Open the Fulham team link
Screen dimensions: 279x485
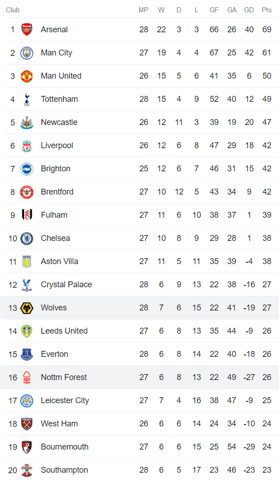(54, 215)
